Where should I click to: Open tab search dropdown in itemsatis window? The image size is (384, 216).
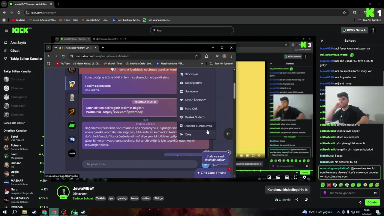tap(48, 48)
